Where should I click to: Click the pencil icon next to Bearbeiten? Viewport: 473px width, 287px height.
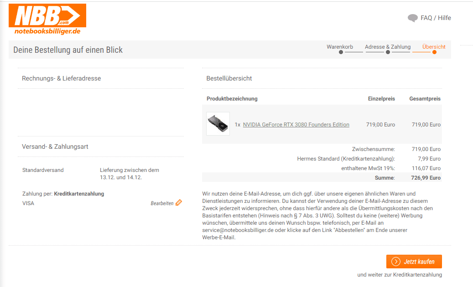(x=179, y=203)
